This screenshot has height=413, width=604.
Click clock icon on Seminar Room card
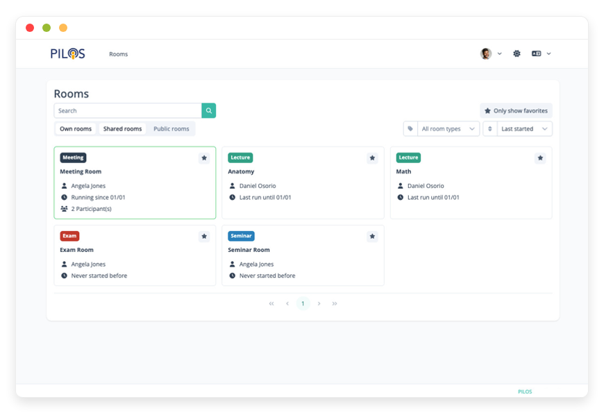(233, 276)
